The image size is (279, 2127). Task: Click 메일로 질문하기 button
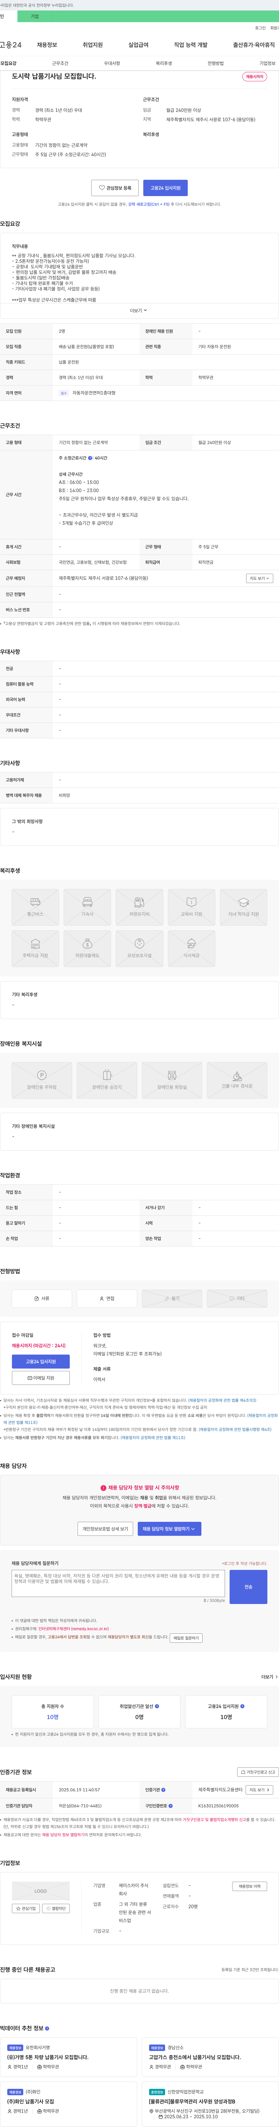(186, 1637)
